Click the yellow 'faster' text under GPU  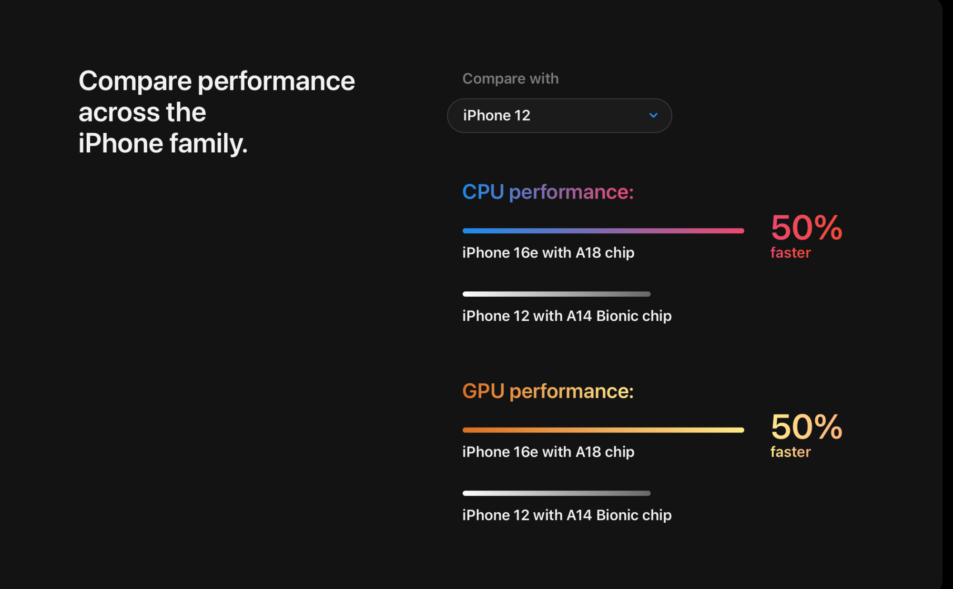coord(791,452)
